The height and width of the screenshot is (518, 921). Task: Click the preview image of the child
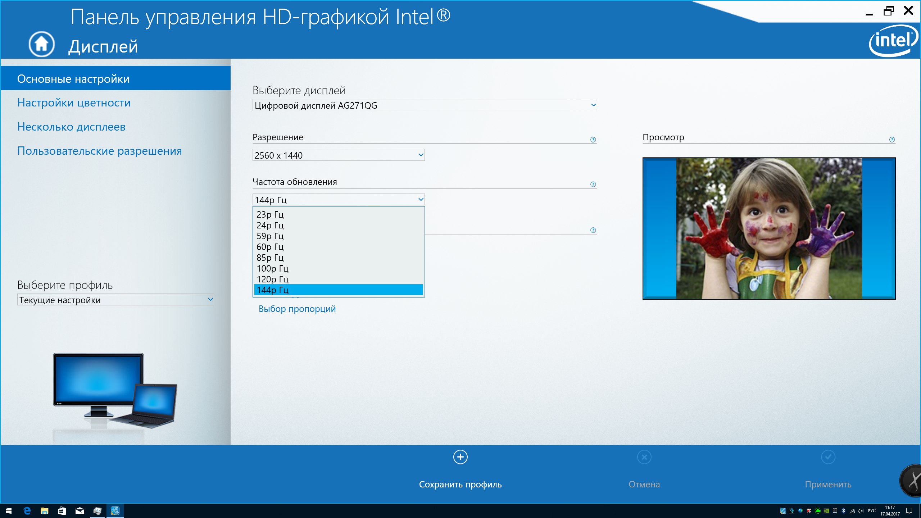(768, 228)
